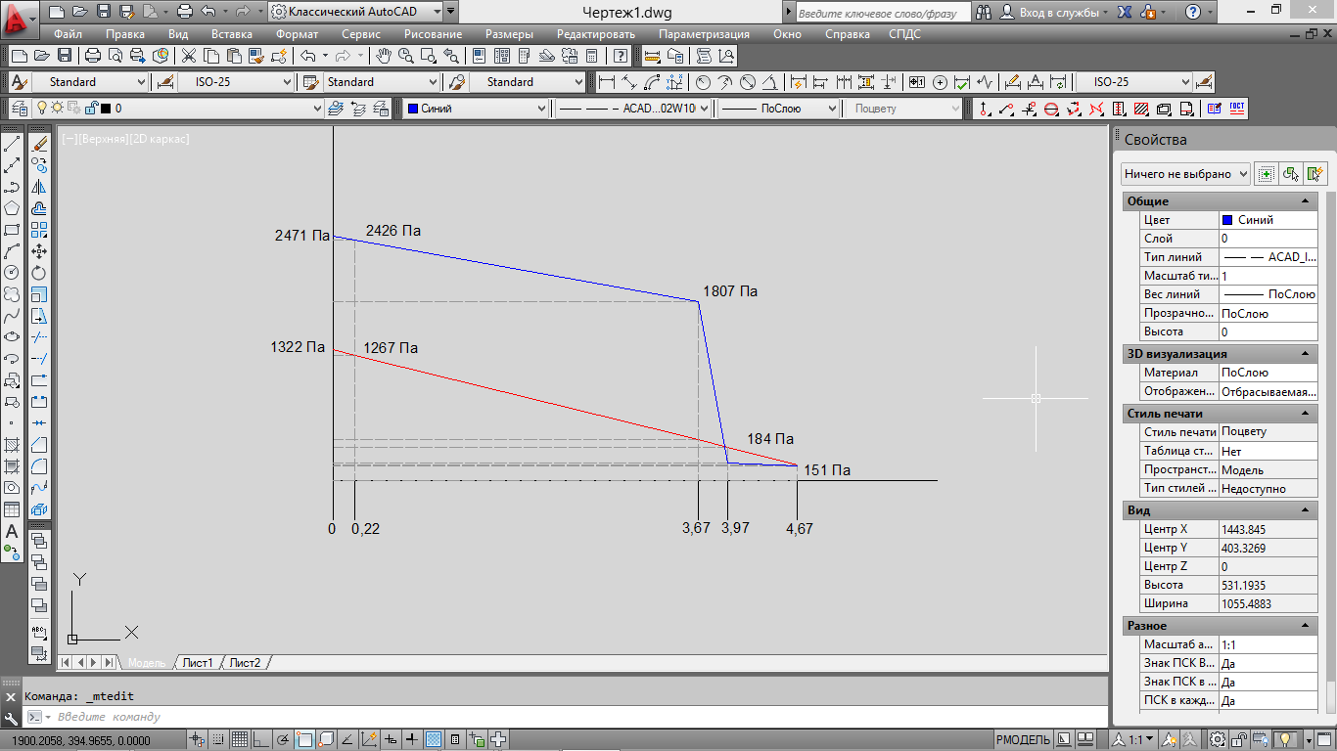The width and height of the screenshot is (1337, 751).
Task: Open the ПоСлою lineweight dropdown
Action: click(779, 109)
